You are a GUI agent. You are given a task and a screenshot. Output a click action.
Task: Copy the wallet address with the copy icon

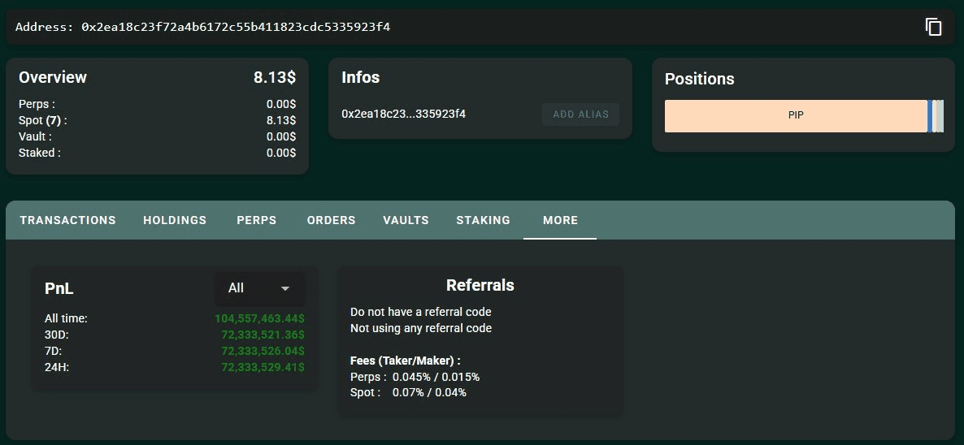point(933,27)
